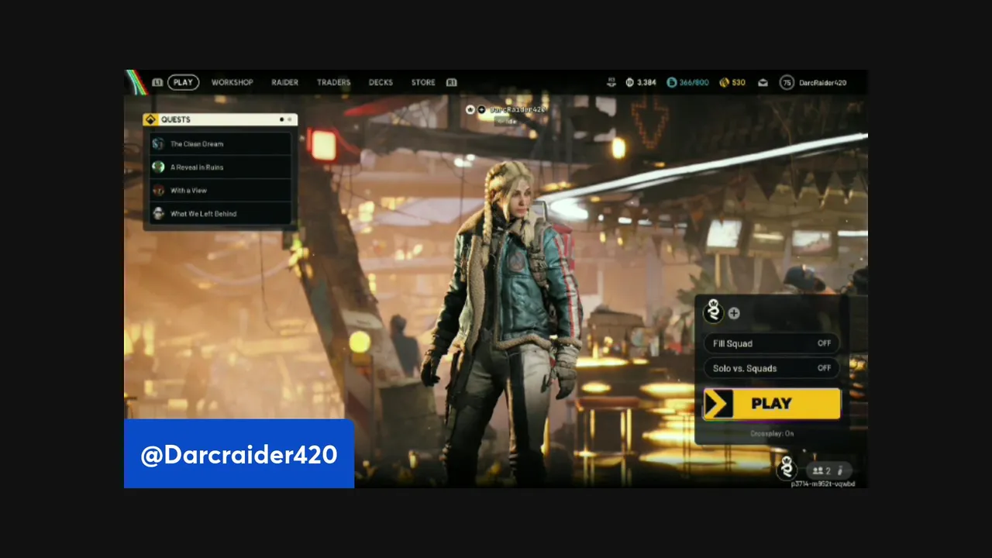Open the DECKS tab
Image resolution: width=992 pixels, height=558 pixels.
pos(381,82)
